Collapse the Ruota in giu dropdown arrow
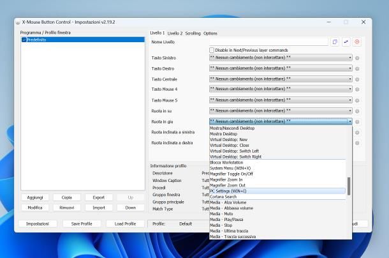This screenshot has width=389, height=258. tap(350, 121)
